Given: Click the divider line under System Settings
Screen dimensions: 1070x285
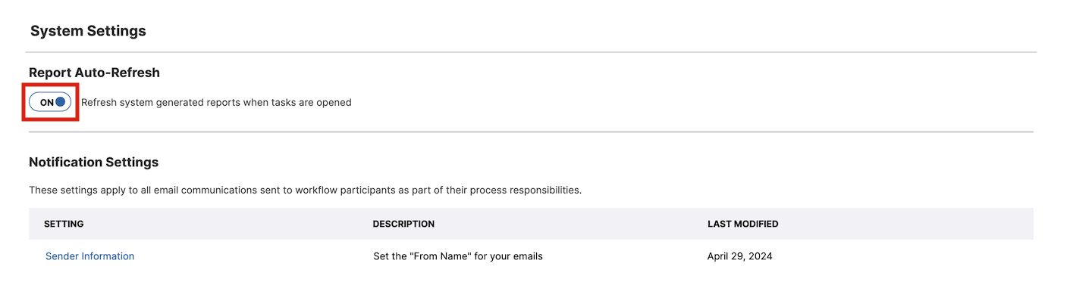Looking at the screenshot, I should point(531,52).
